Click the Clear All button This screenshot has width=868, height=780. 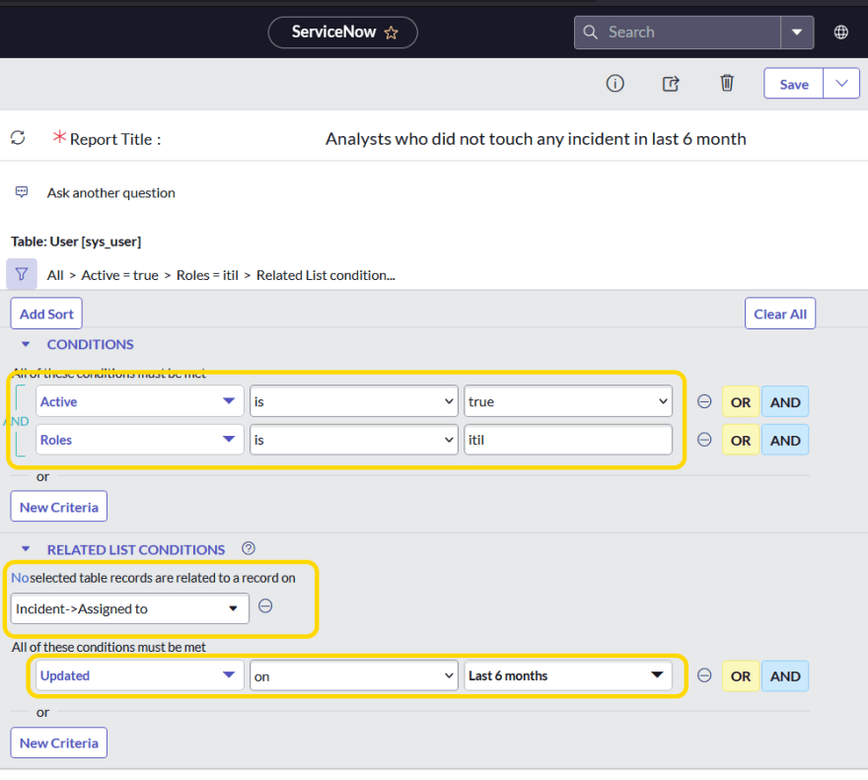(780, 314)
